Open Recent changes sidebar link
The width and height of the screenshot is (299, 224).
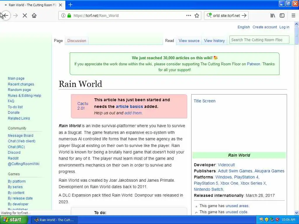21,84
